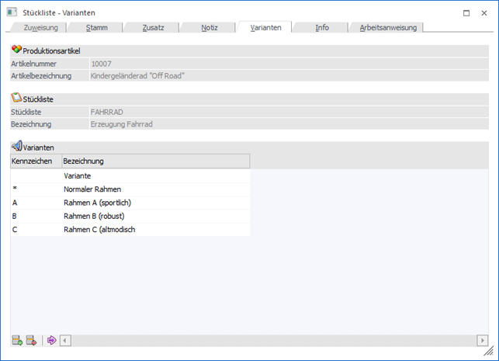The image size is (499, 361).
Task: Click the delete variant row icon
Action: (x=32, y=340)
